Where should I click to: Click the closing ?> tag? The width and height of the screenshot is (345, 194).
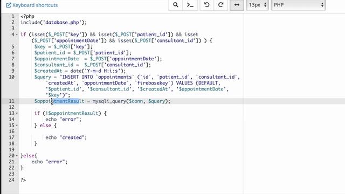(x=23, y=180)
